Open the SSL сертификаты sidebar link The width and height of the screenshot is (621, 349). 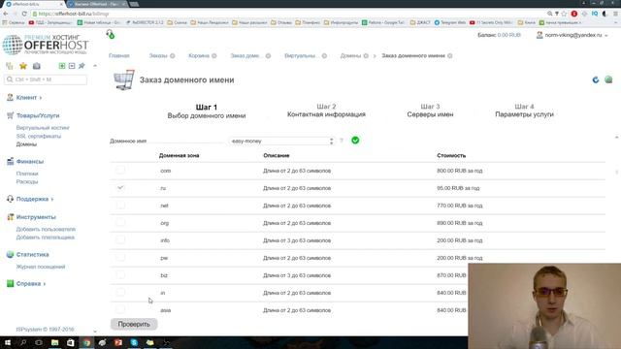pos(39,136)
